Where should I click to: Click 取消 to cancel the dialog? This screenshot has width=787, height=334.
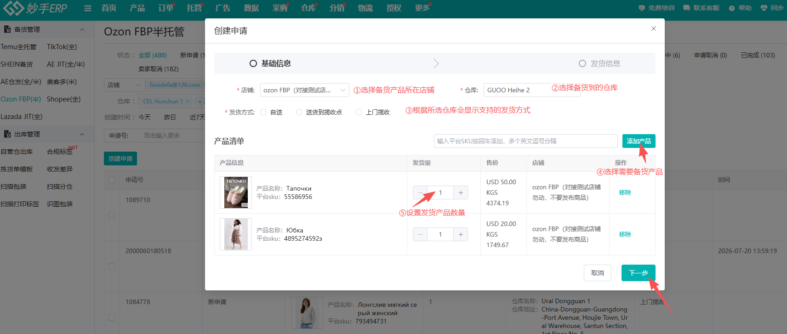(598, 273)
